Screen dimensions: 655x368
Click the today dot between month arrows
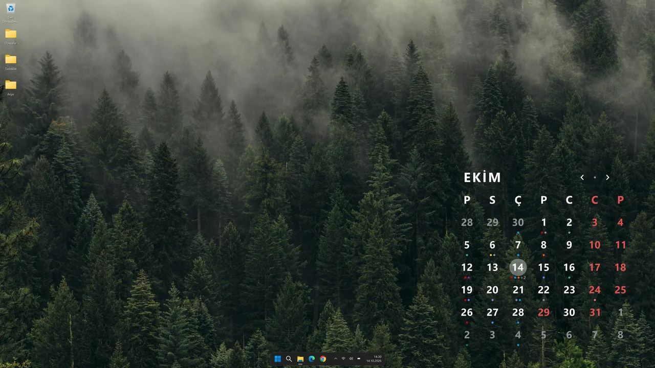(x=595, y=177)
